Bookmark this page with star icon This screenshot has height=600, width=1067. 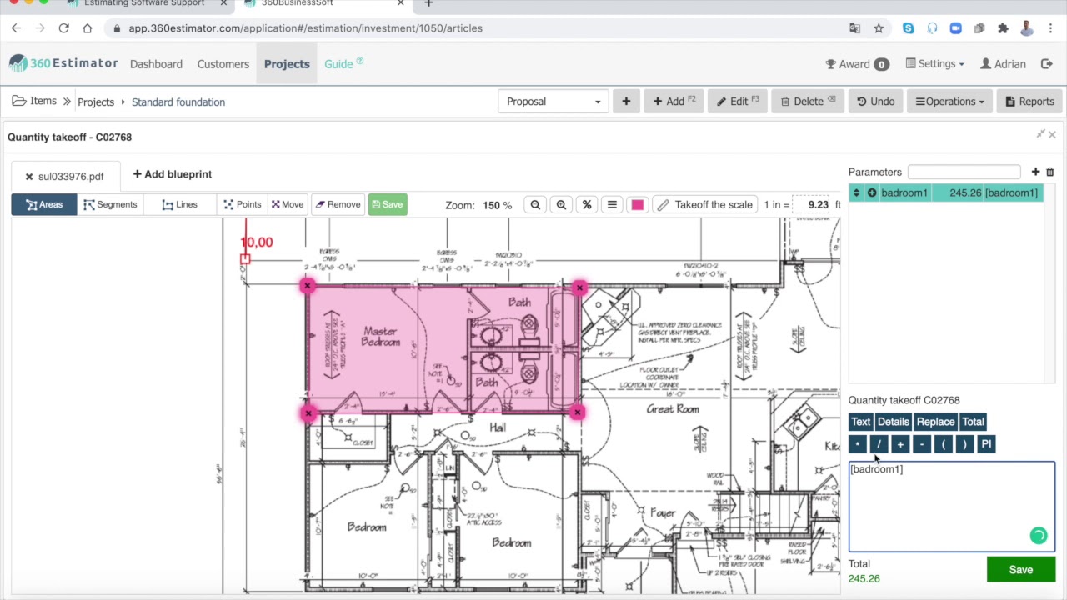tap(879, 28)
